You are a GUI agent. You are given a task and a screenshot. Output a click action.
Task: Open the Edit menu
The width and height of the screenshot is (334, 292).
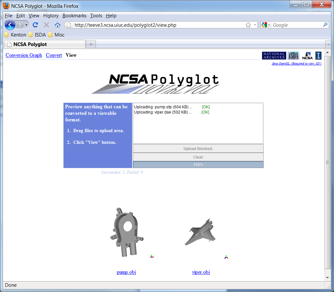coord(21,16)
